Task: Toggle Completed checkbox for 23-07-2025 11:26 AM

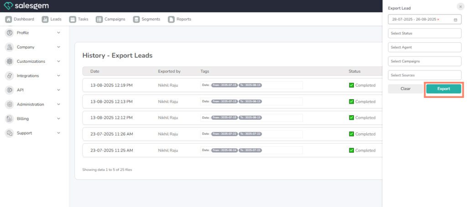Action: coord(351,134)
